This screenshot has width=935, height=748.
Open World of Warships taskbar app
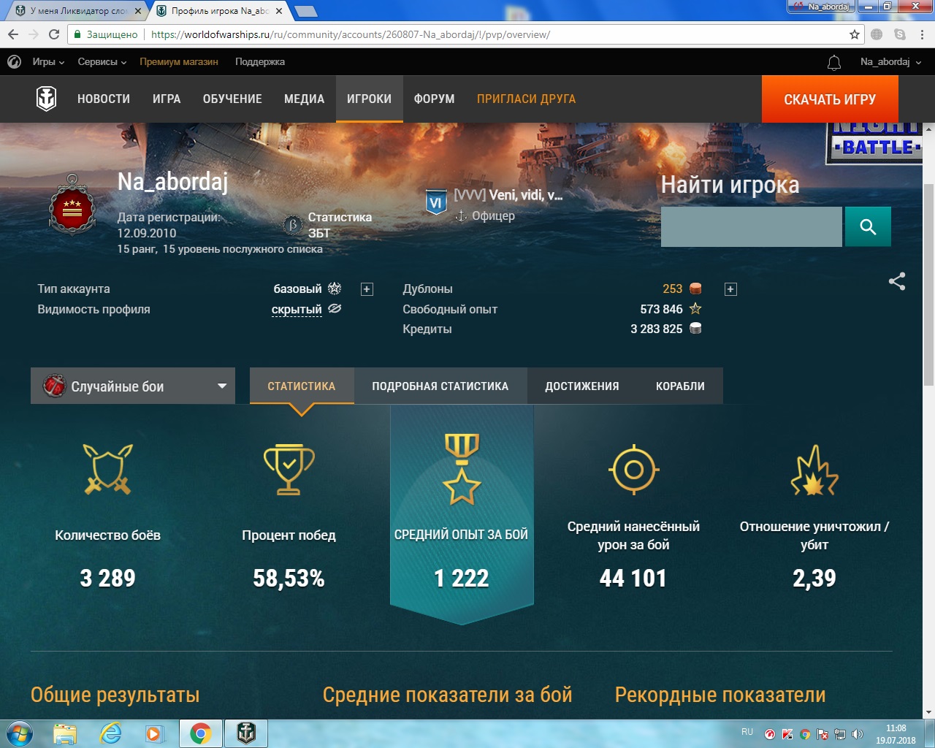coord(246,733)
